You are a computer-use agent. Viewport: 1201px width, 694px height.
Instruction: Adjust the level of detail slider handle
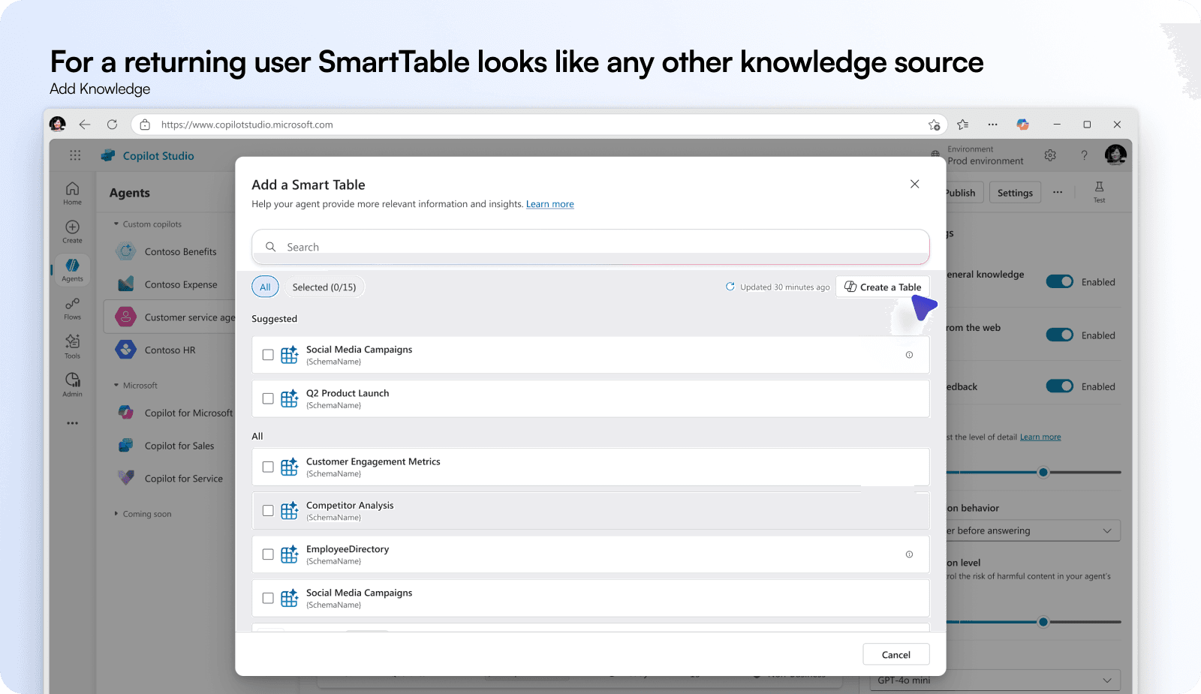pyautogui.click(x=1043, y=472)
